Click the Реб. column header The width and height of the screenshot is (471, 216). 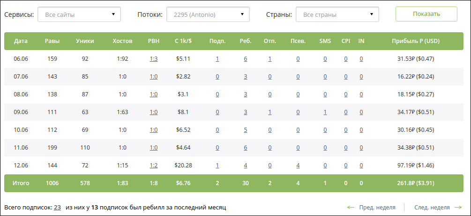click(246, 41)
